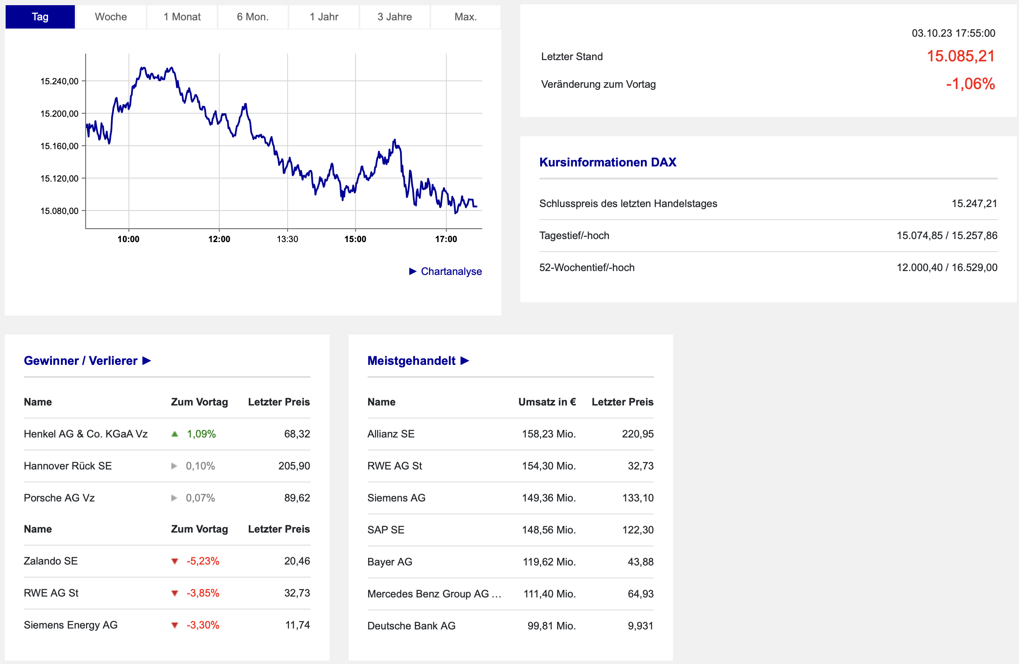
Task: Open the Gewinner / Verlierer heading link
Action: point(80,361)
